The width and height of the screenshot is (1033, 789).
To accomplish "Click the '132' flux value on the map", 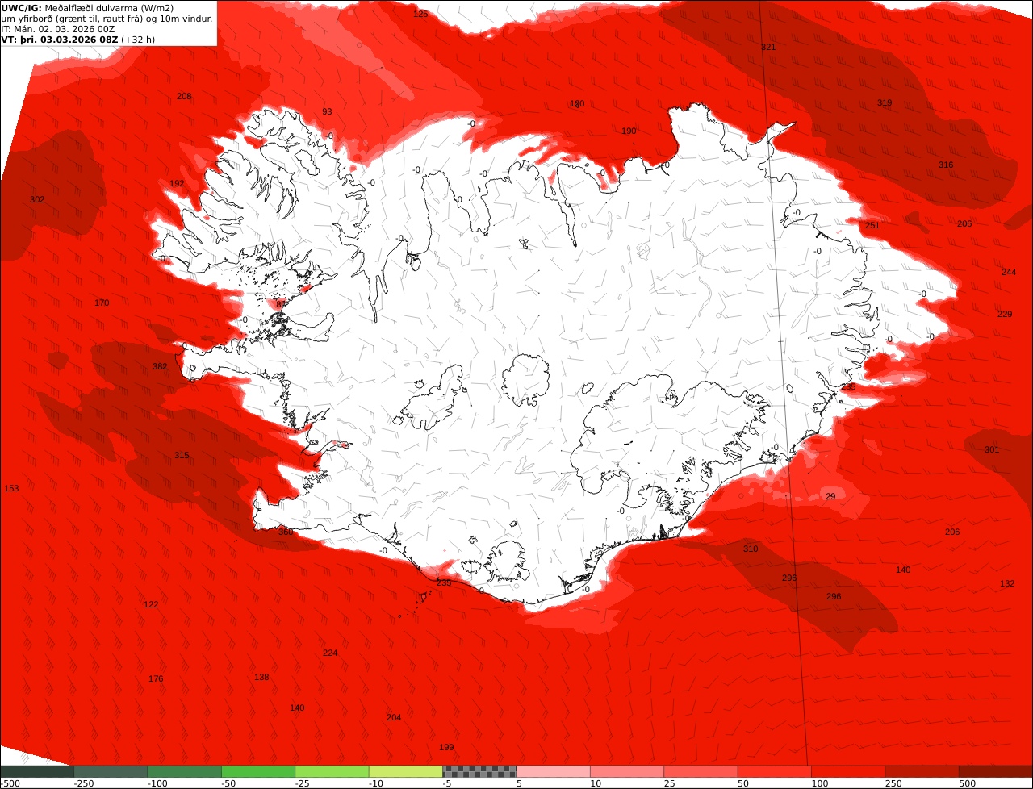I will pos(1007,584).
